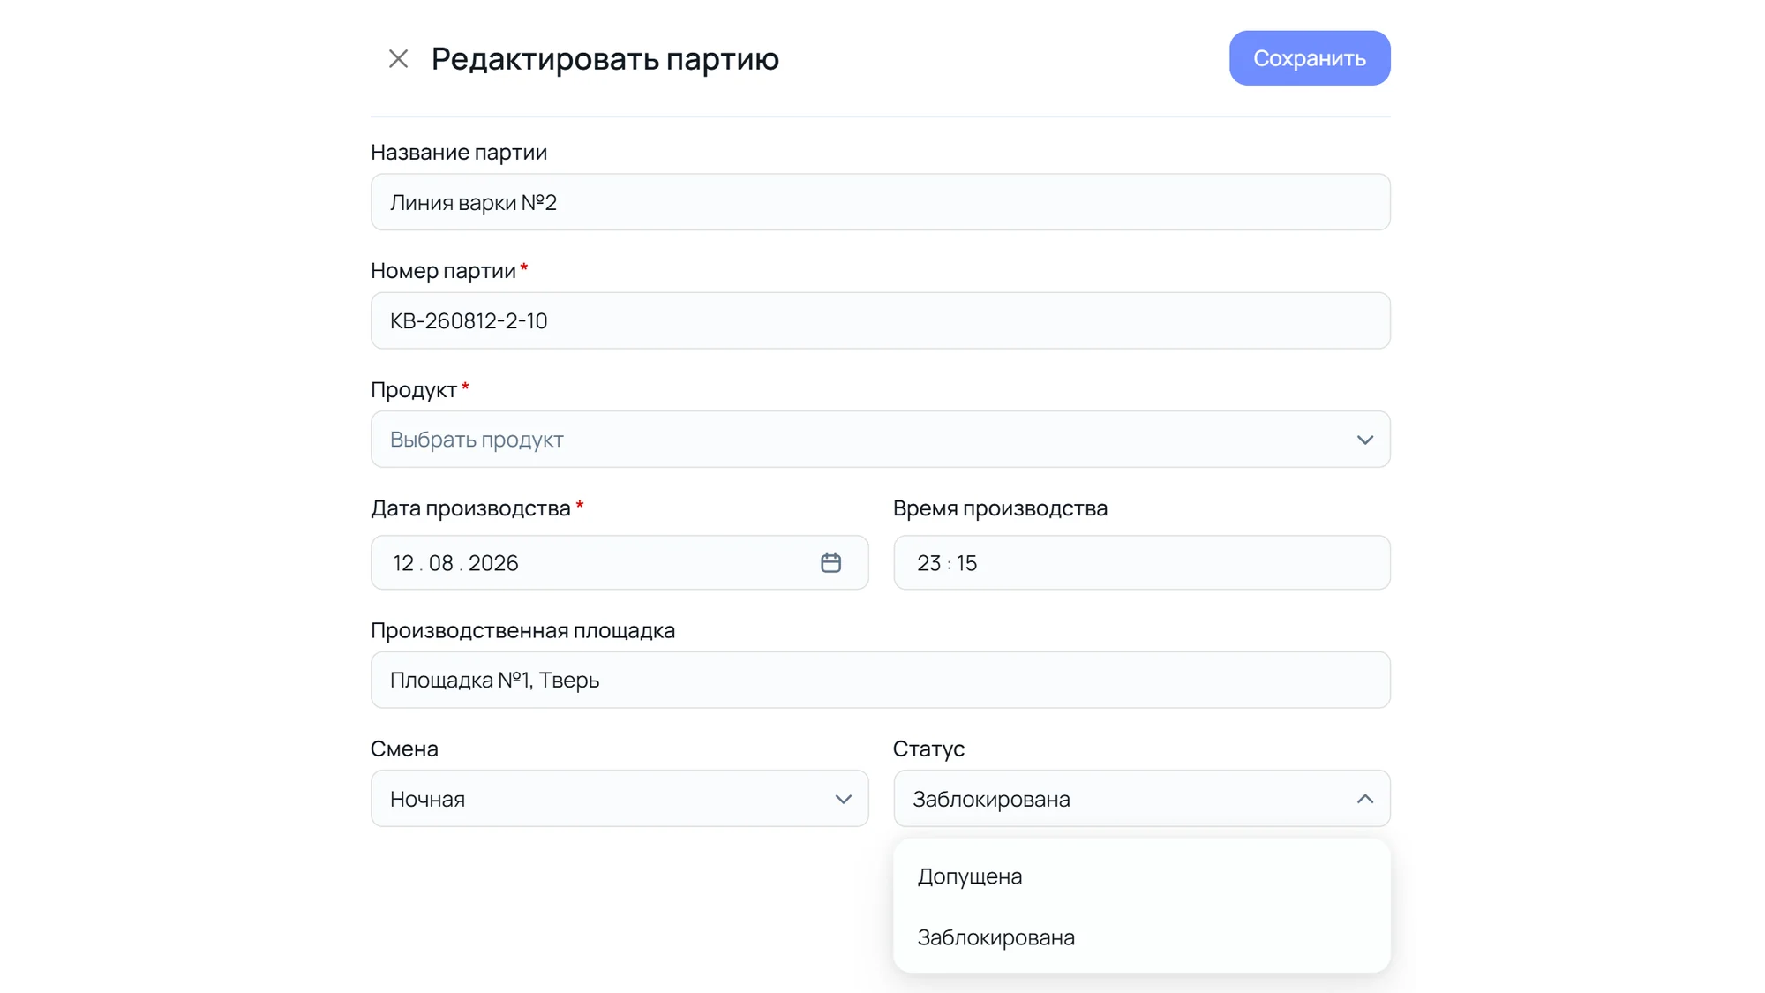Click the month value 08 in date
The image size is (1765, 993).
pyautogui.click(x=441, y=563)
